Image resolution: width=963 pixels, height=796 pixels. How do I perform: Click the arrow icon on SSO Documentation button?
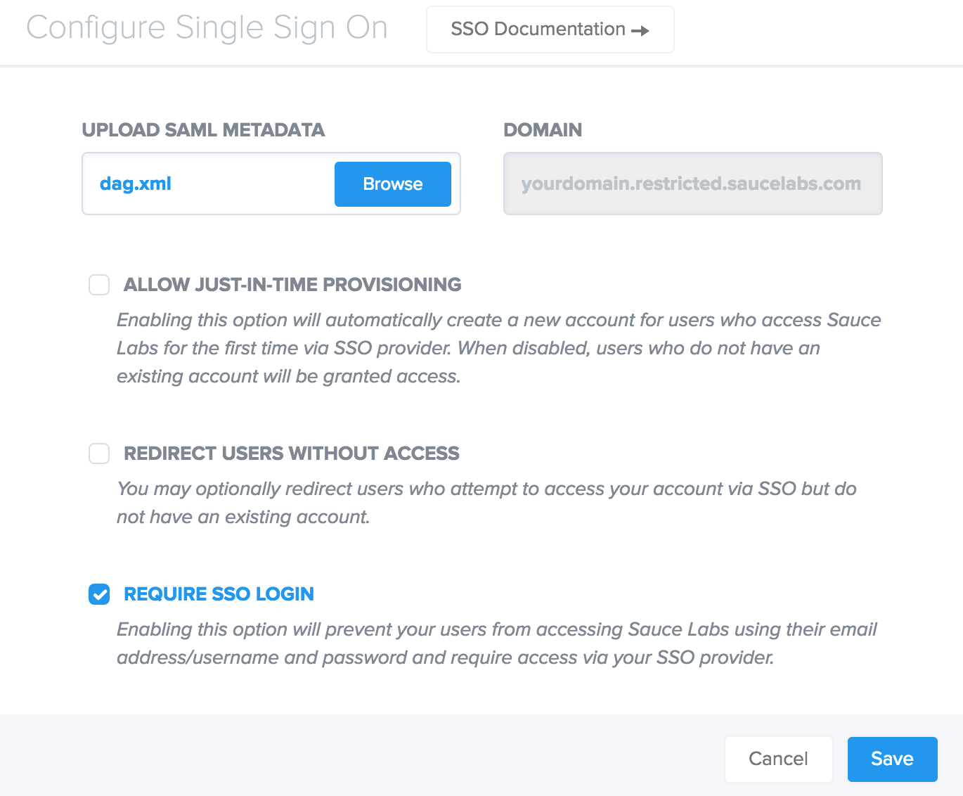[641, 30]
